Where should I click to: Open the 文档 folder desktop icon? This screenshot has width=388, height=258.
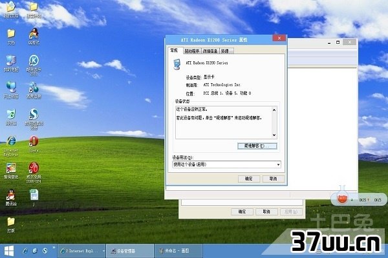(x=11, y=34)
